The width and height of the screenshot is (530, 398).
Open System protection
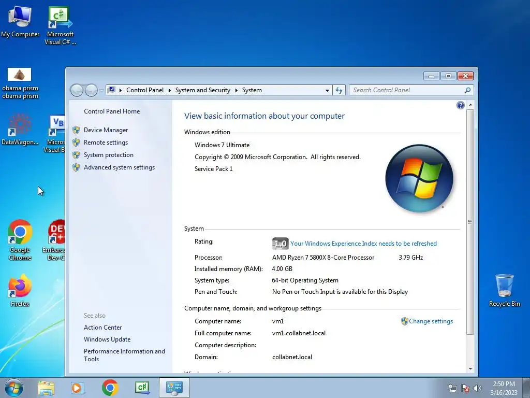(109, 155)
